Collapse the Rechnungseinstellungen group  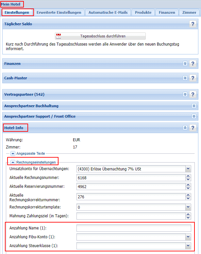pos(13,162)
